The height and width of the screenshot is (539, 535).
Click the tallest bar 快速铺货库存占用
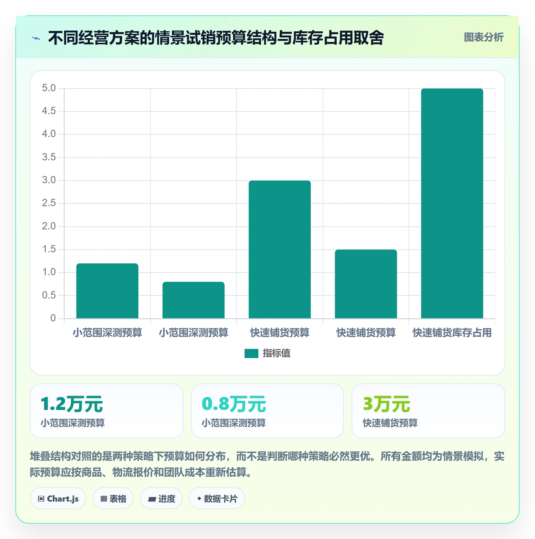(452, 203)
